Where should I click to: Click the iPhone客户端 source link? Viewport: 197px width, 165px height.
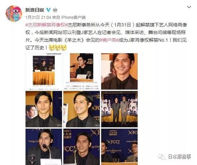(73, 17)
